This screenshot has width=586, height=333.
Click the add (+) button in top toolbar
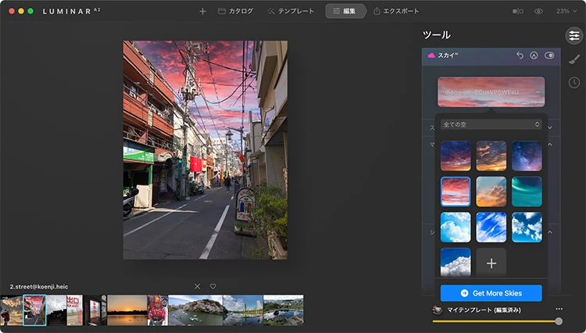point(203,12)
